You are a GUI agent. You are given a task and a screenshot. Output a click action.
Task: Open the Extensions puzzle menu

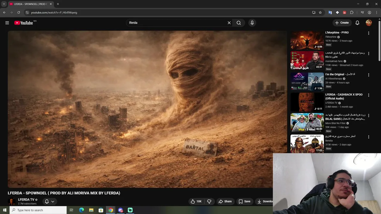352,12
